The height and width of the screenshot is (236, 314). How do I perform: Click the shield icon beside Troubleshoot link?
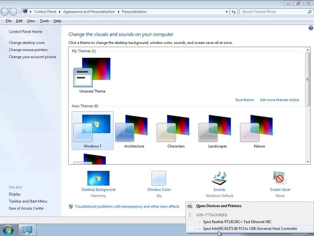(x=71, y=206)
